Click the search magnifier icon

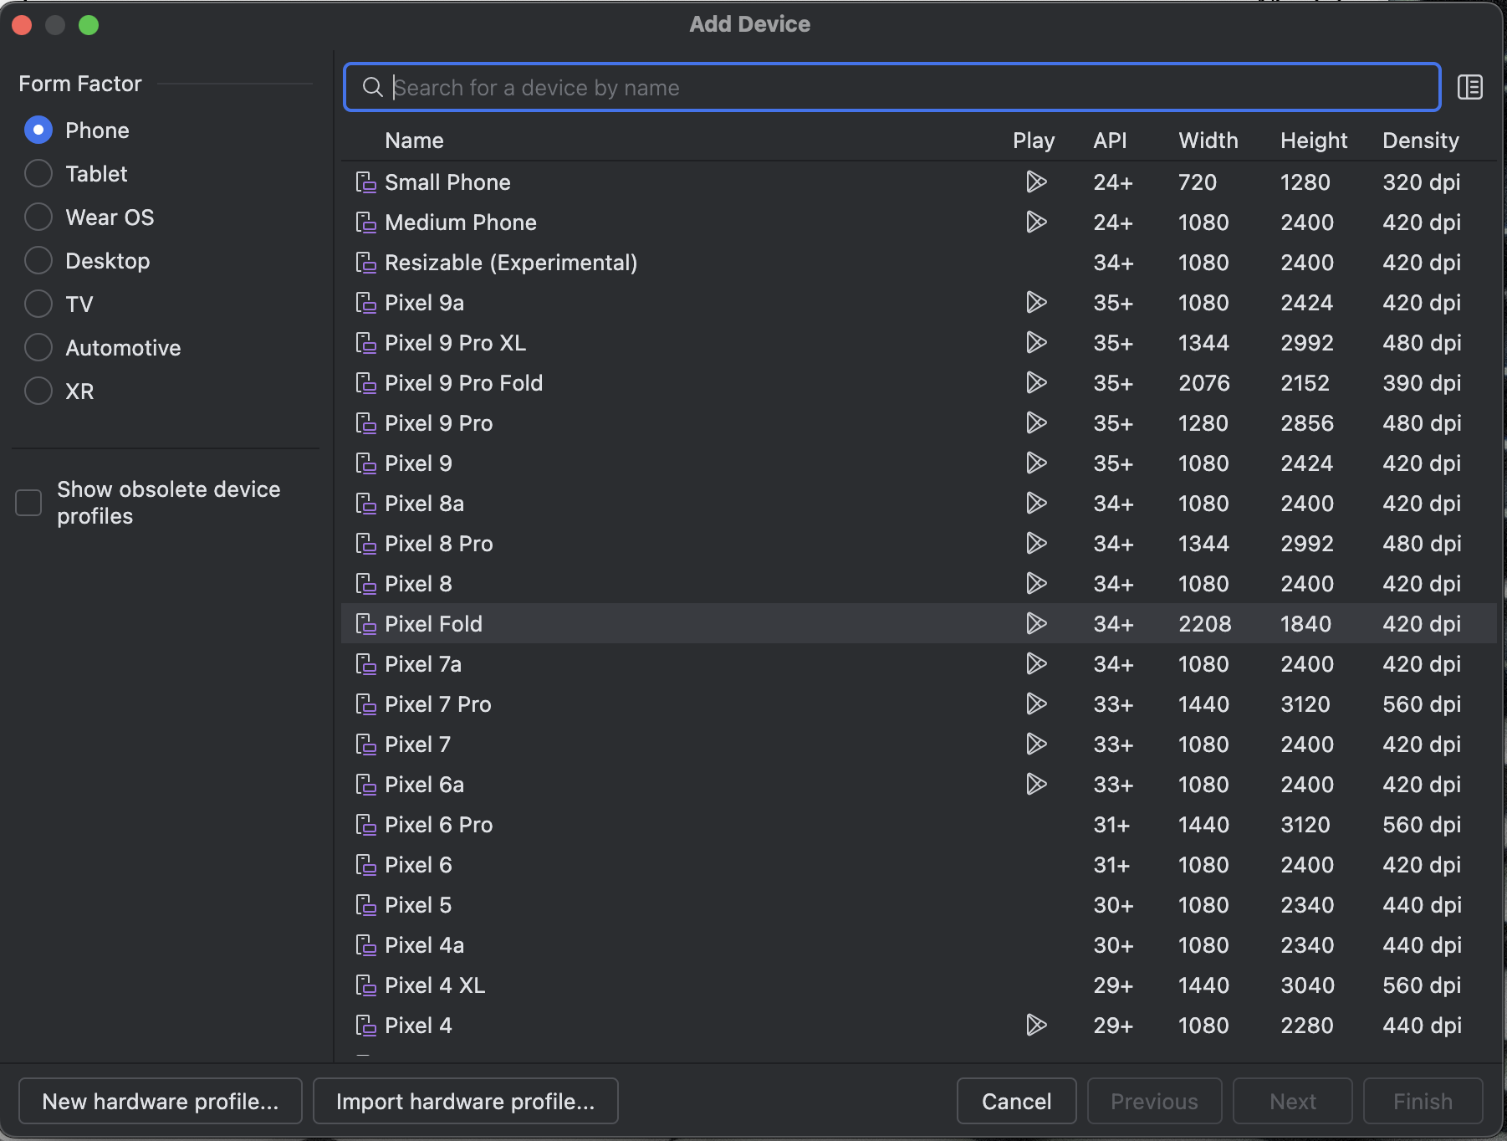pos(372,87)
